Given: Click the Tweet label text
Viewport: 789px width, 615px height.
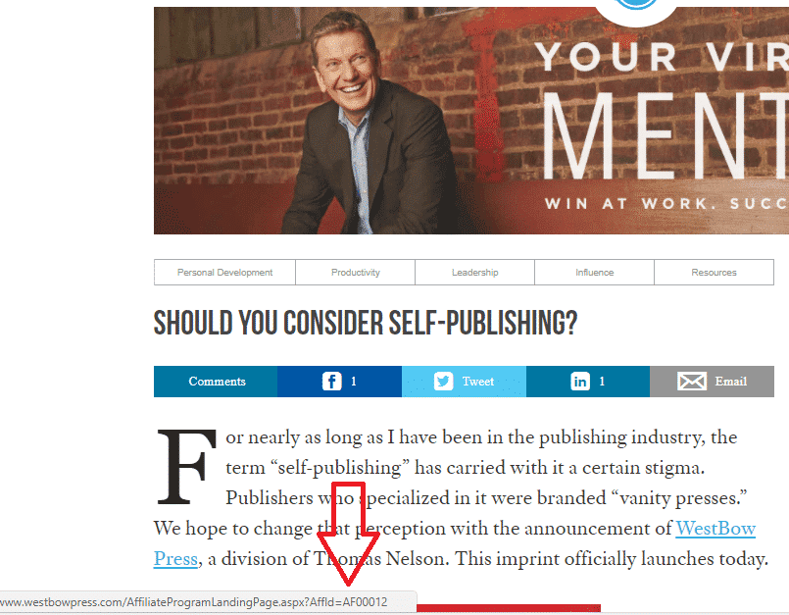Looking at the screenshot, I should click(478, 382).
